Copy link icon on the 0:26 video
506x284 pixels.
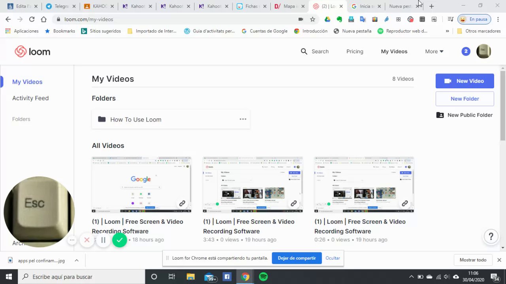[405, 204]
